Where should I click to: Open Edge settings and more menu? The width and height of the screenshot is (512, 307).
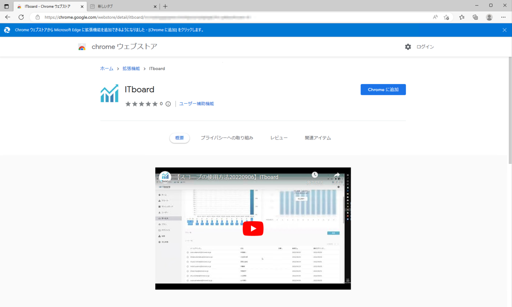tap(503, 17)
